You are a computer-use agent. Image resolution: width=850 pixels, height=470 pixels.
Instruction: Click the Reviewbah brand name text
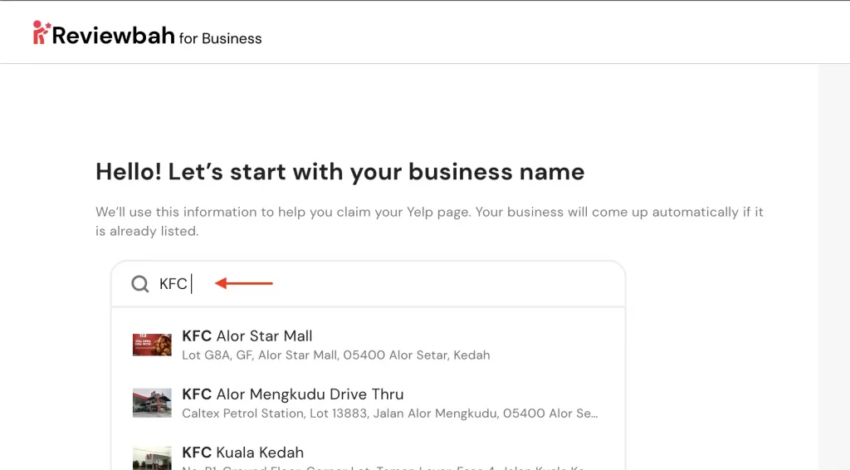coord(114,36)
